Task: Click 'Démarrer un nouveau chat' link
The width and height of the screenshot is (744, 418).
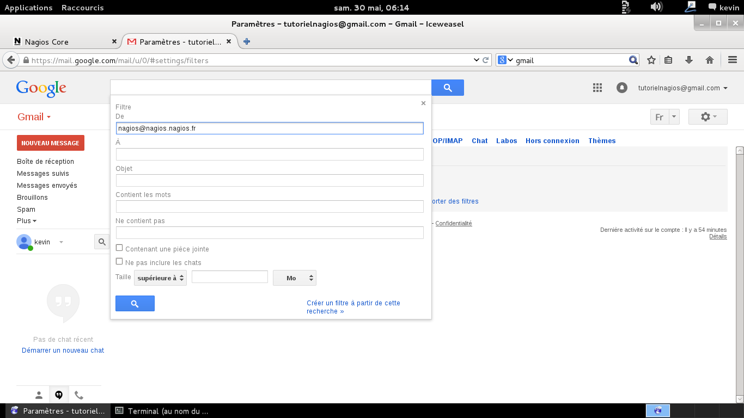Action: pos(63,350)
